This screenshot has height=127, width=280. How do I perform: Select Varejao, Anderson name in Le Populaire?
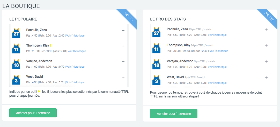click(39, 61)
